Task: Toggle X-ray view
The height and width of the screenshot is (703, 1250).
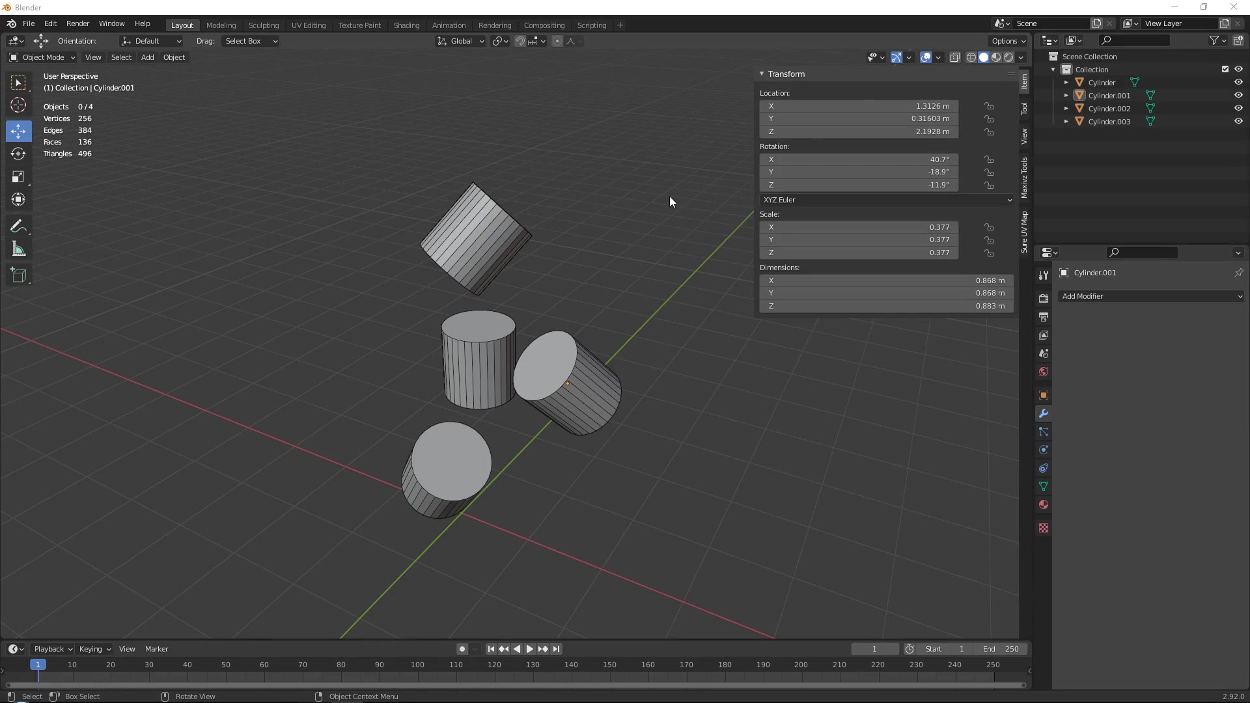Action: coord(954,57)
